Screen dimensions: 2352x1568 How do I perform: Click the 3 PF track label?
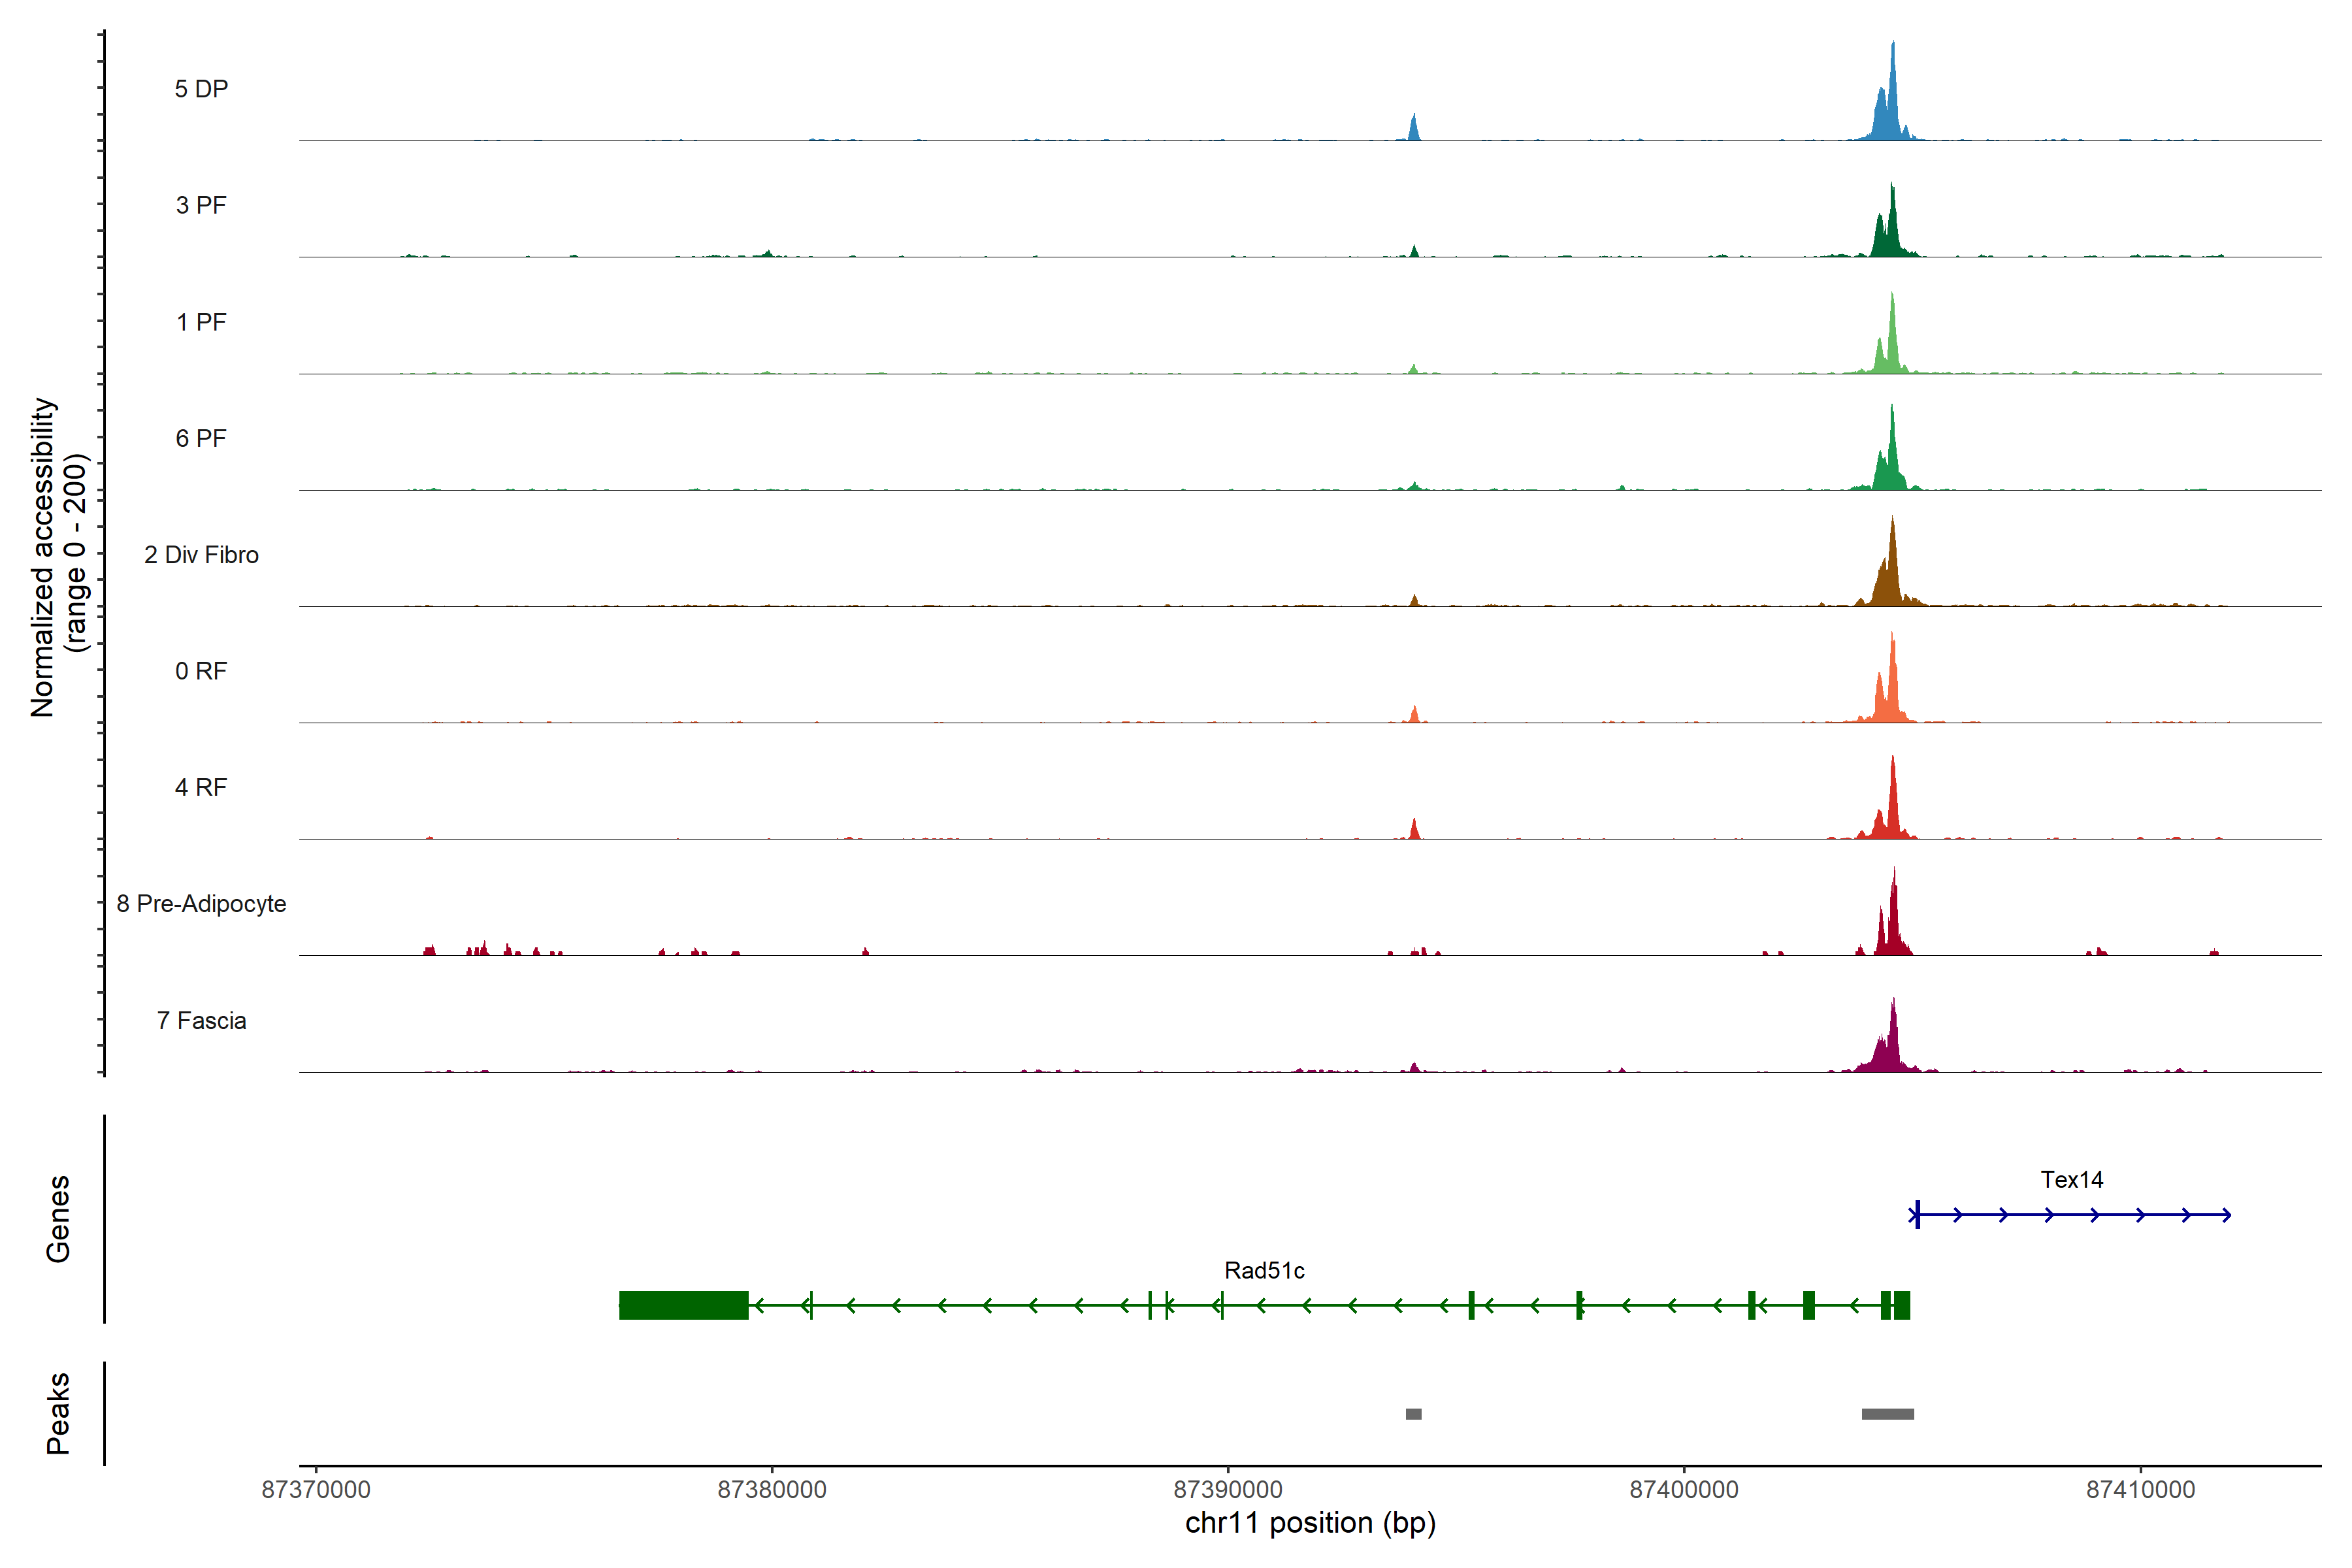201,205
